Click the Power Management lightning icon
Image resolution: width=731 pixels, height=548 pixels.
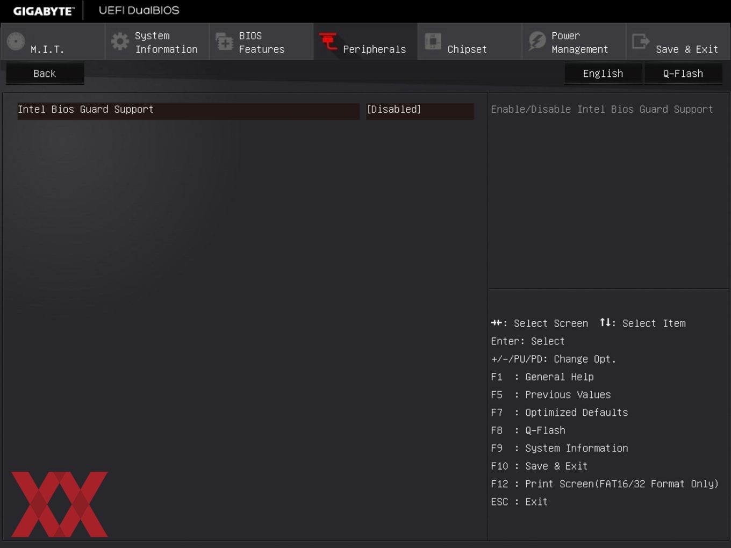point(537,41)
